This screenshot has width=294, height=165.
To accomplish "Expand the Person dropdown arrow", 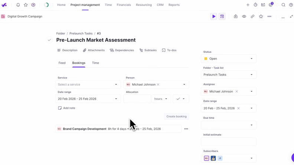I will 184,85.
